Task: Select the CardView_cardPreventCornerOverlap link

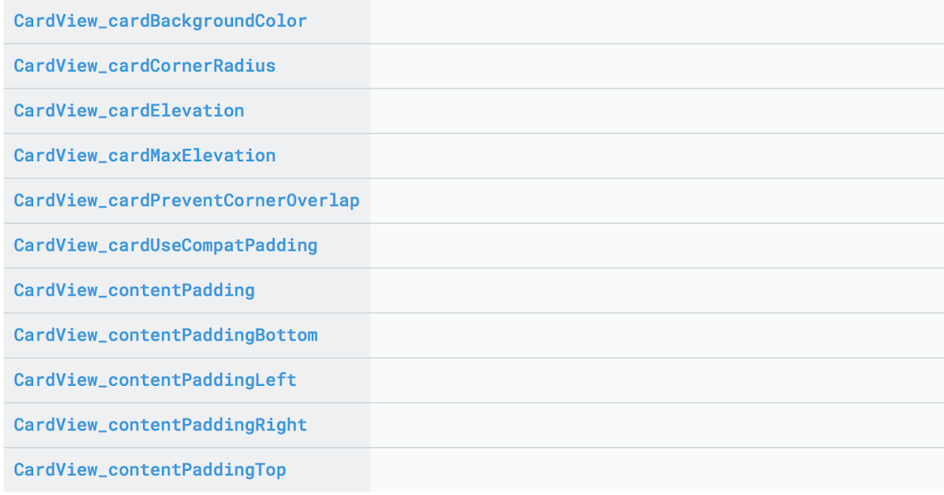Action: (x=186, y=200)
